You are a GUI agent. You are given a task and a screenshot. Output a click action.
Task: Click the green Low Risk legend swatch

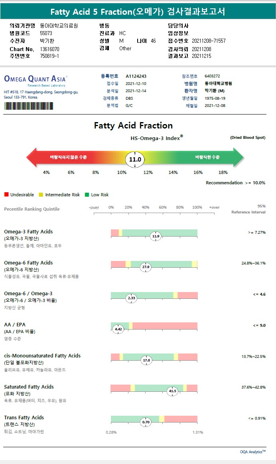point(87,195)
